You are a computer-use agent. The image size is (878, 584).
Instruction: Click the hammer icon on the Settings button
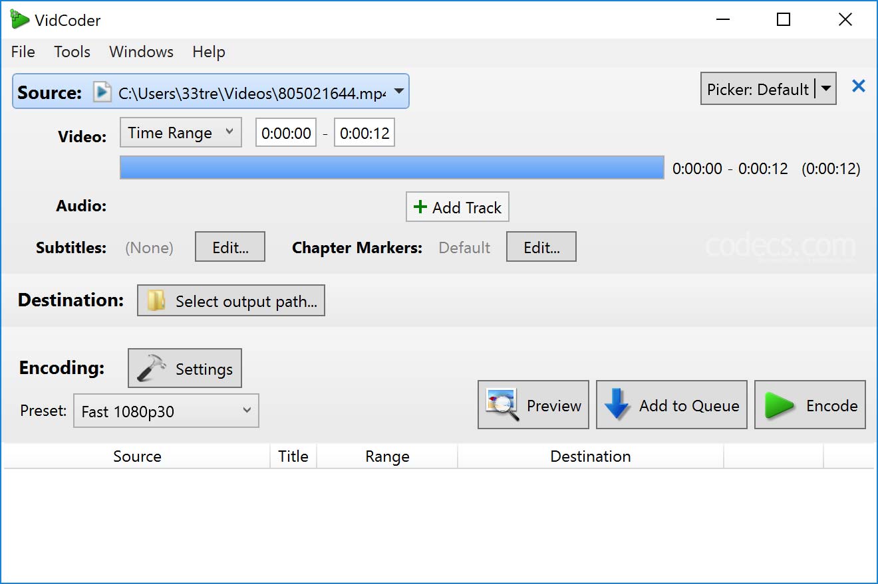(151, 368)
